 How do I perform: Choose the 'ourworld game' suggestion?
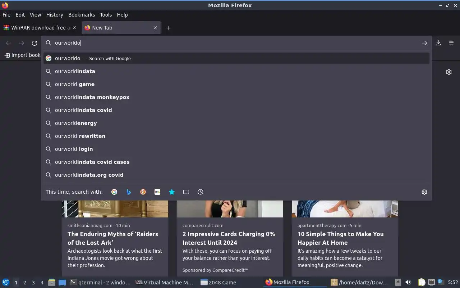point(236,84)
